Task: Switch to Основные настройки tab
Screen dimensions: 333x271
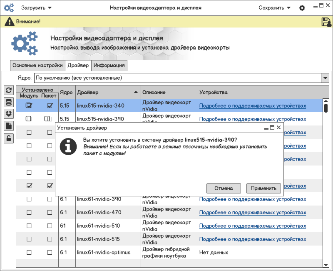Action: 37,65
